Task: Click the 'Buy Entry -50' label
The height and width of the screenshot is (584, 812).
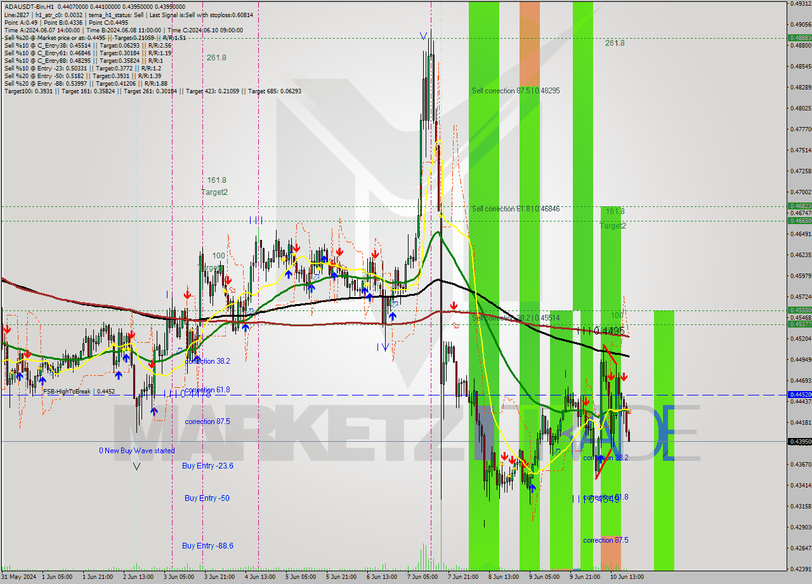Action: 207,498
